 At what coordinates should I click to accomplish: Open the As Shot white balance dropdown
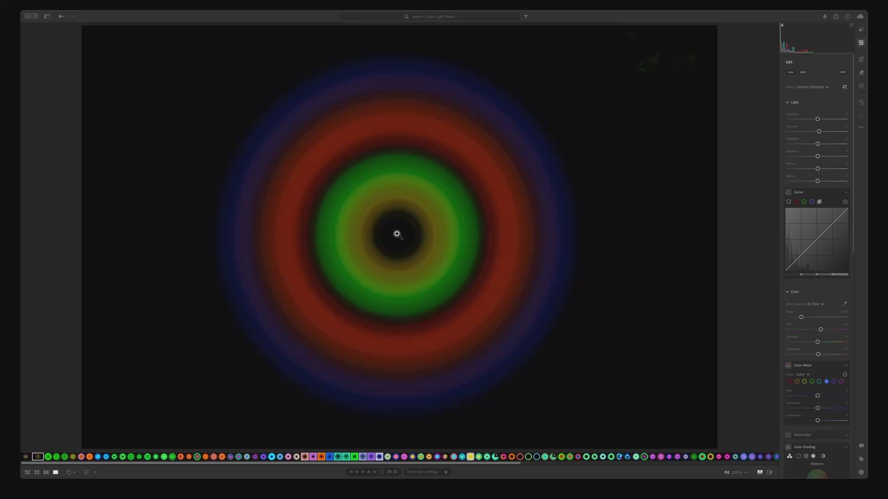815,304
